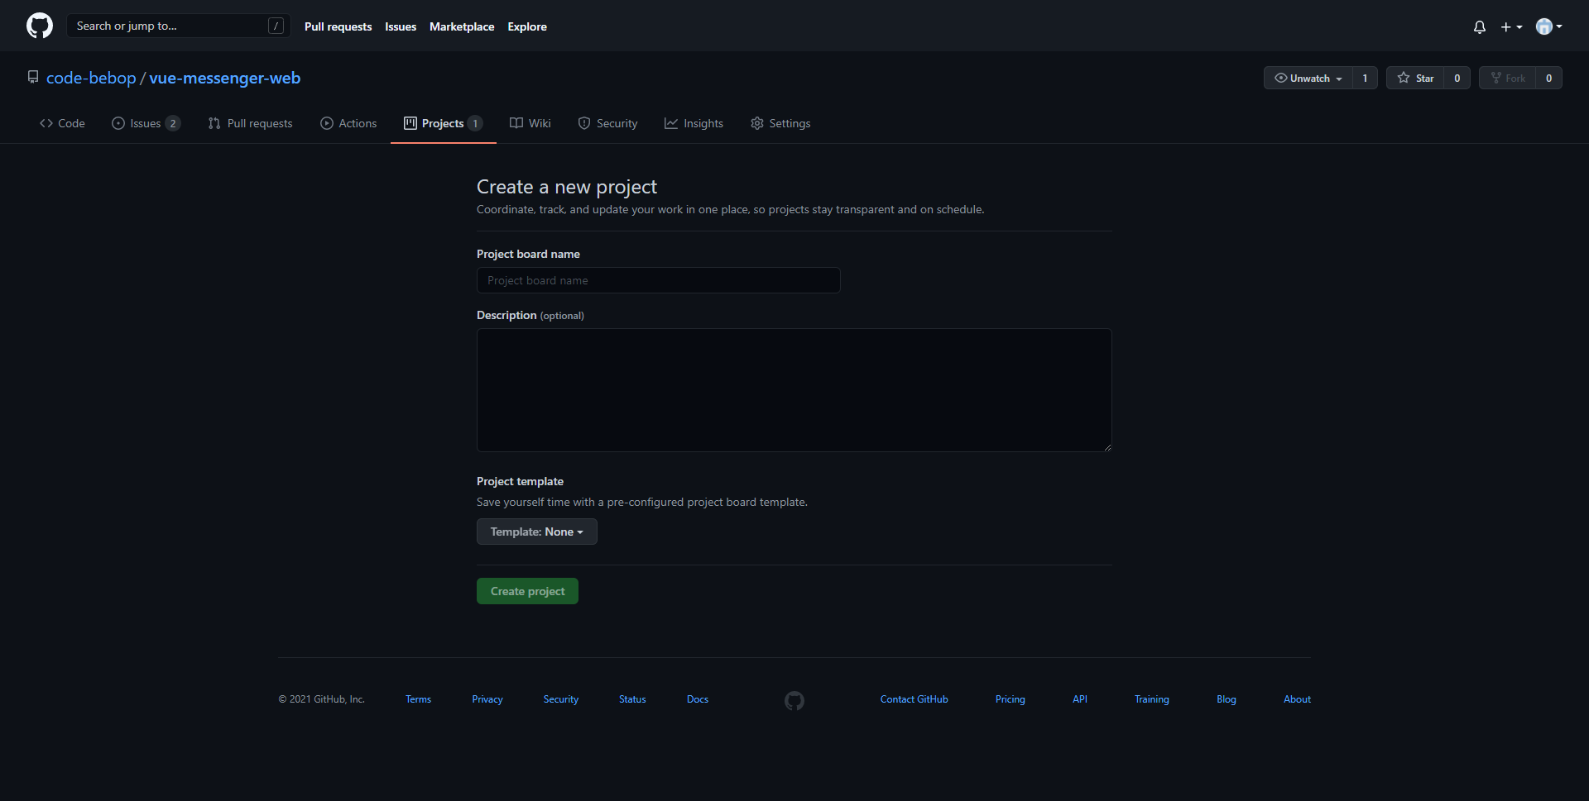Screen dimensions: 1589x801
Task: Click the fork count next to Fork
Action: pos(1549,78)
